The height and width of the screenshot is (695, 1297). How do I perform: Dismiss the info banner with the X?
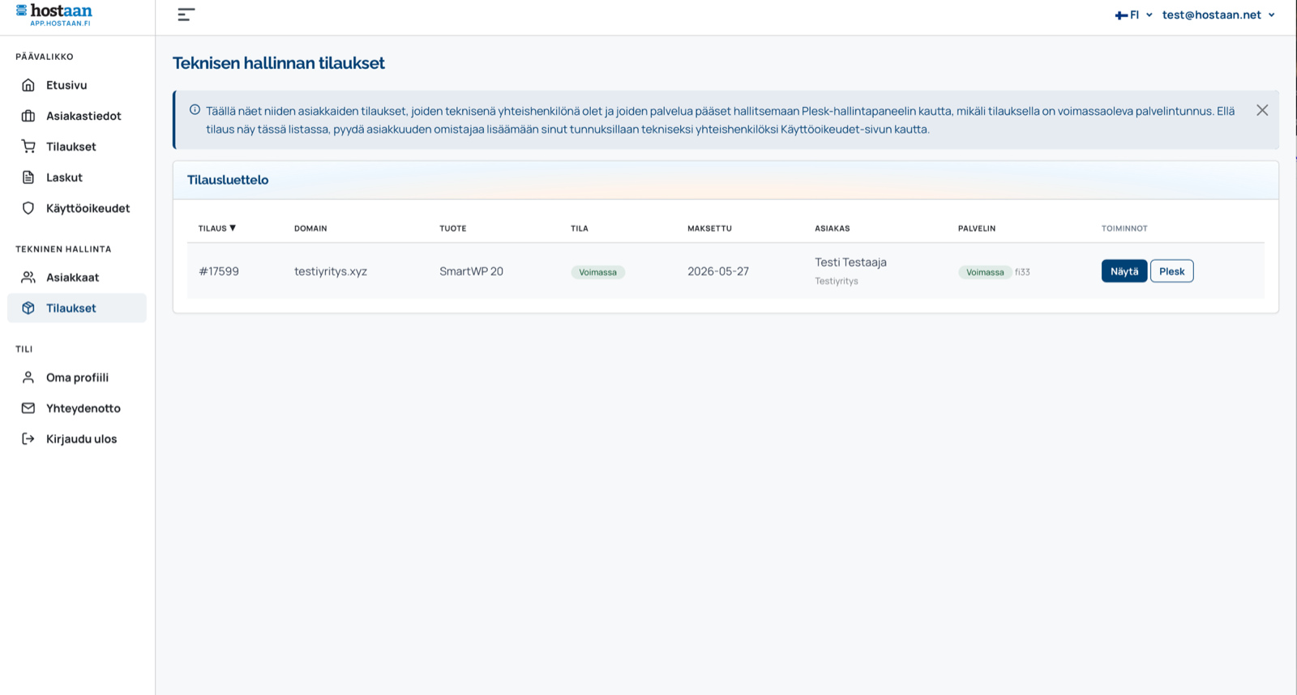(x=1262, y=110)
